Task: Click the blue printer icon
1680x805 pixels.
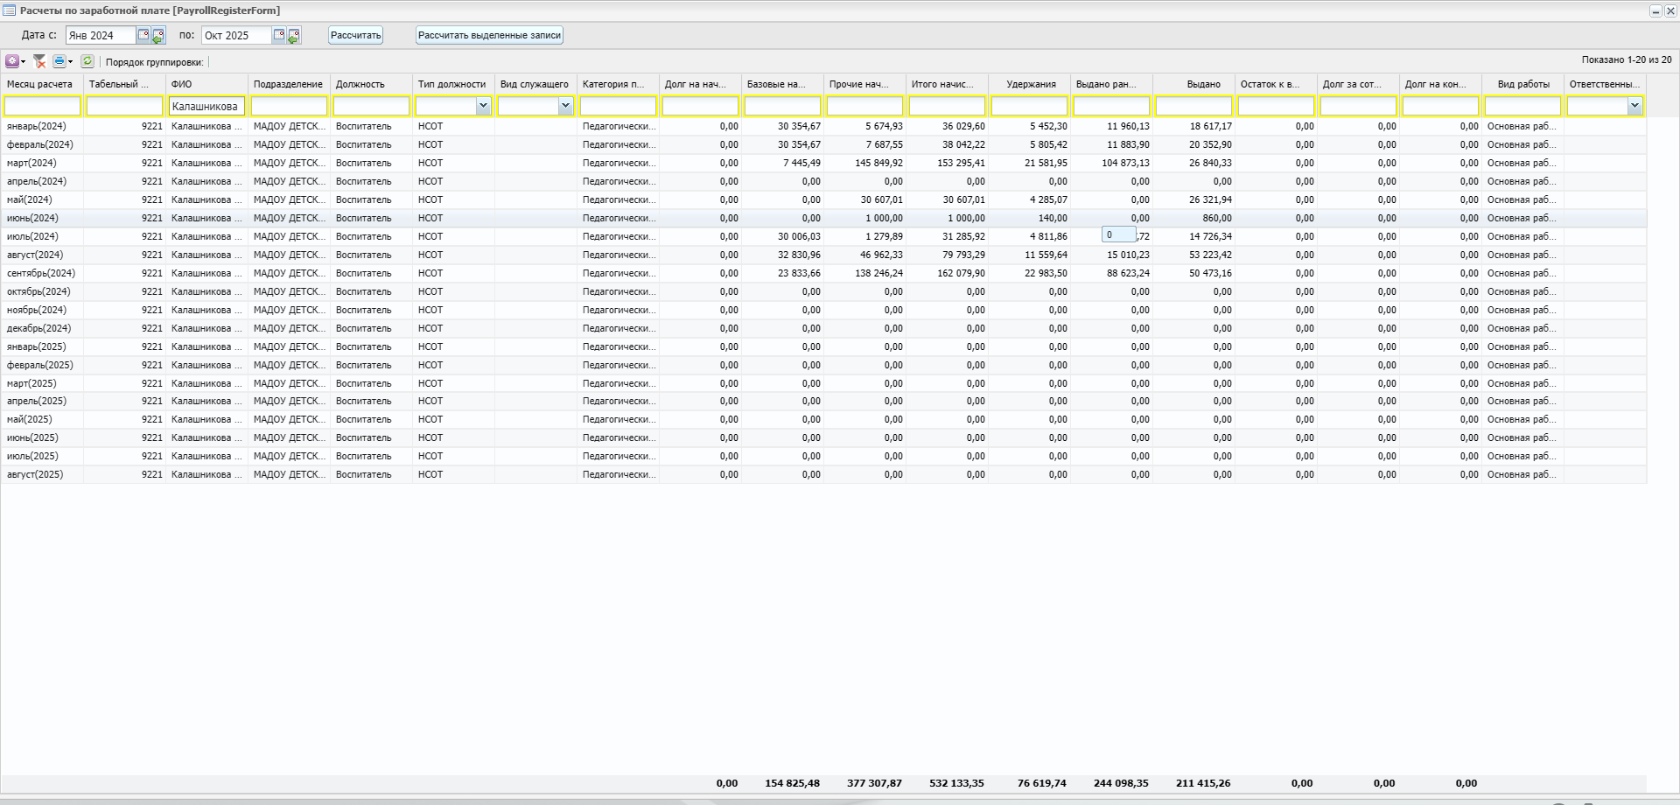Action: tap(59, 61)
